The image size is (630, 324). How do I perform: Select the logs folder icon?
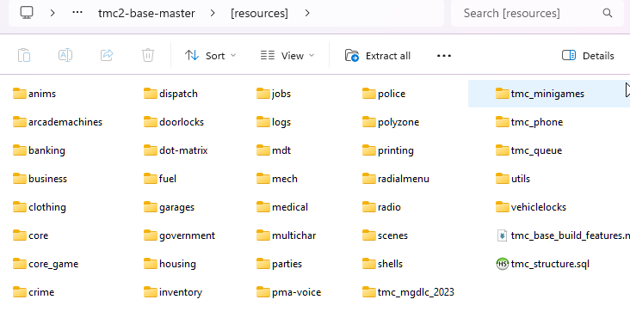[263, 122]
